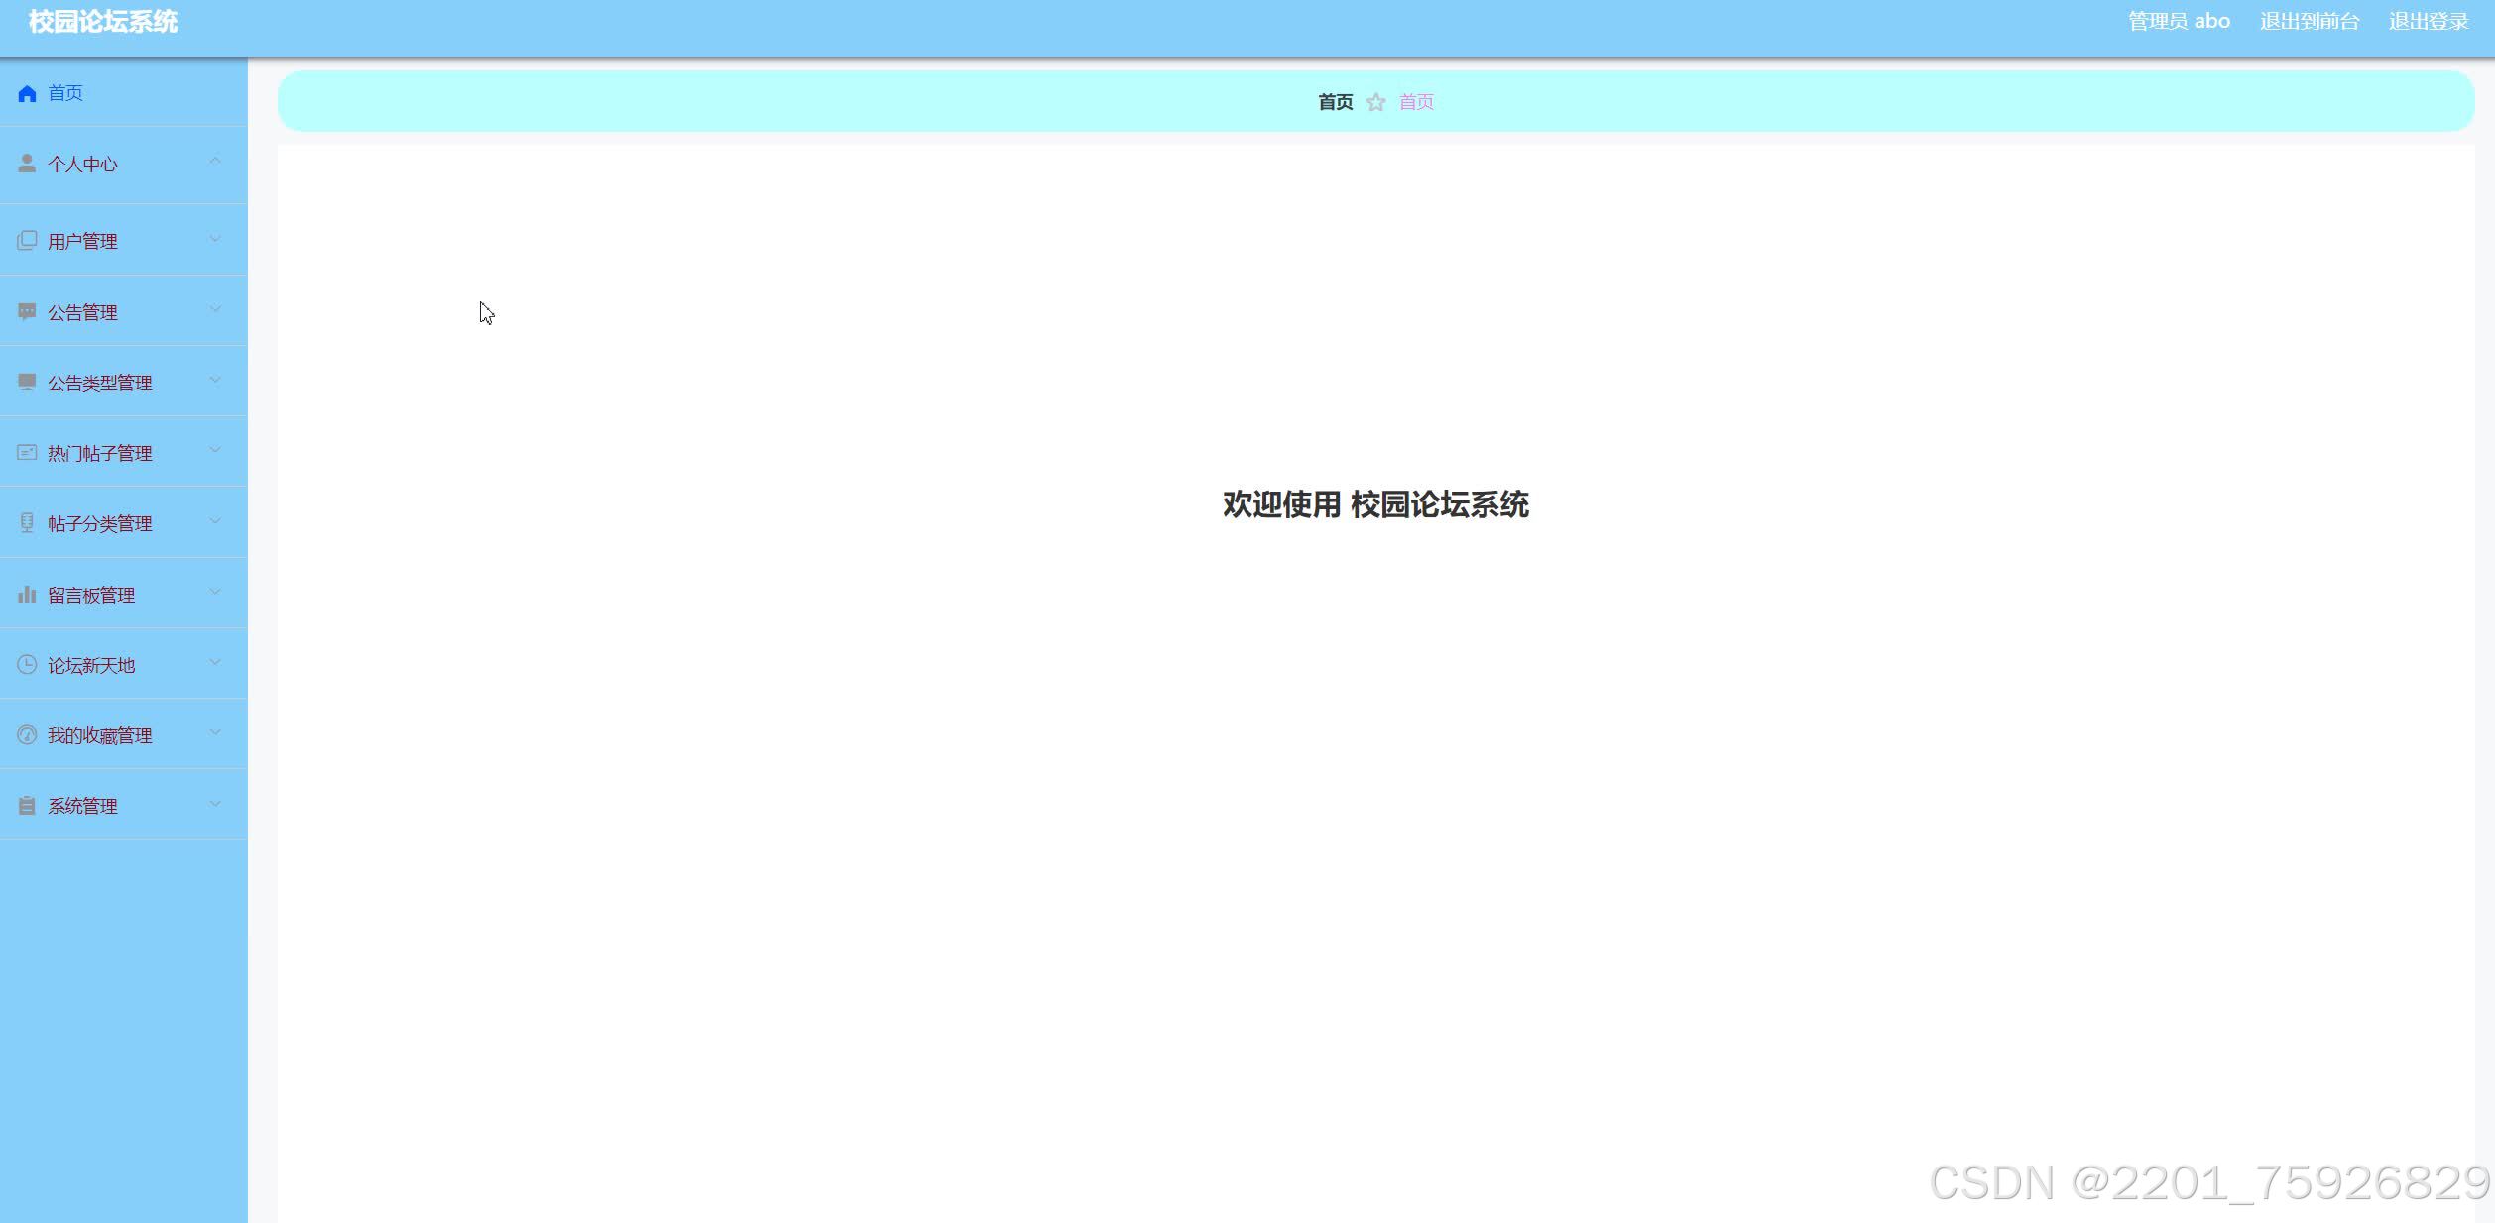Click the home icon in sidebar
Viewport: 2495px width, 1223px height.
27,93
